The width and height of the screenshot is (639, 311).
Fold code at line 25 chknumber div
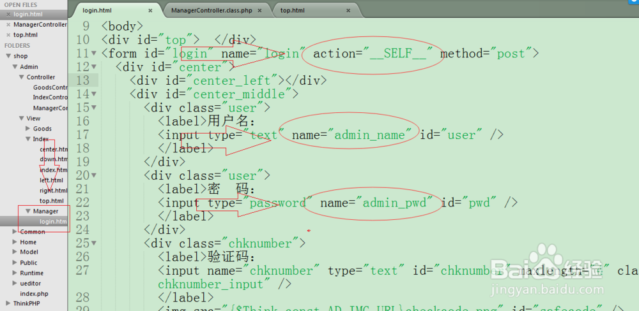94,243
